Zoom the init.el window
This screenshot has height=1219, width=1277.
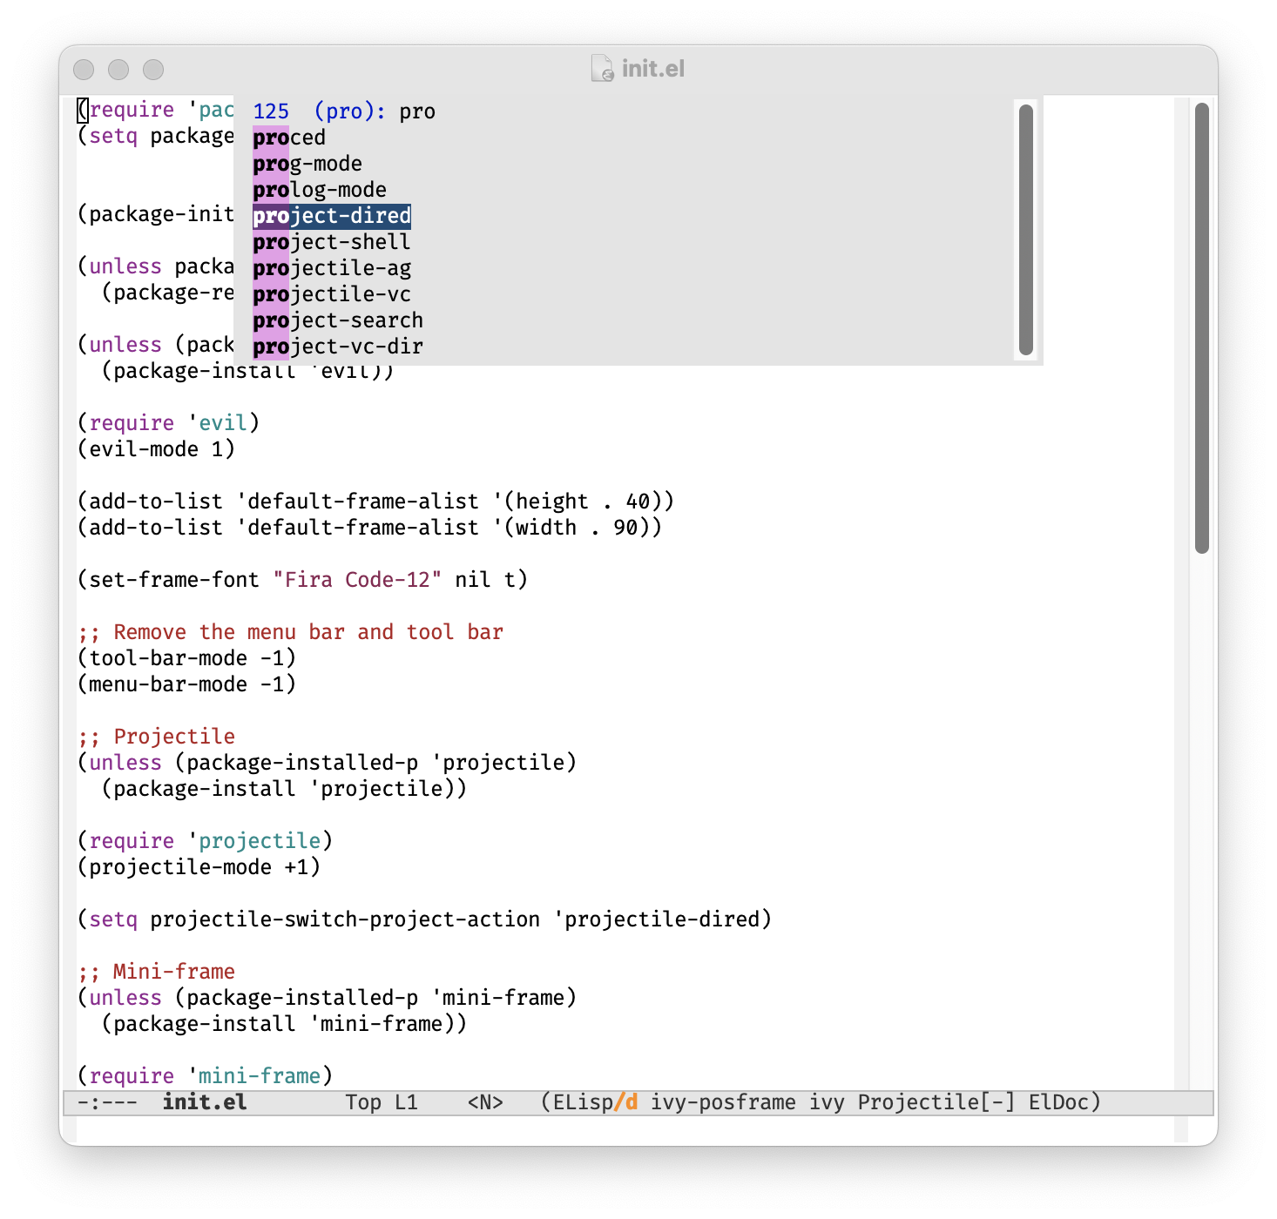153,70
